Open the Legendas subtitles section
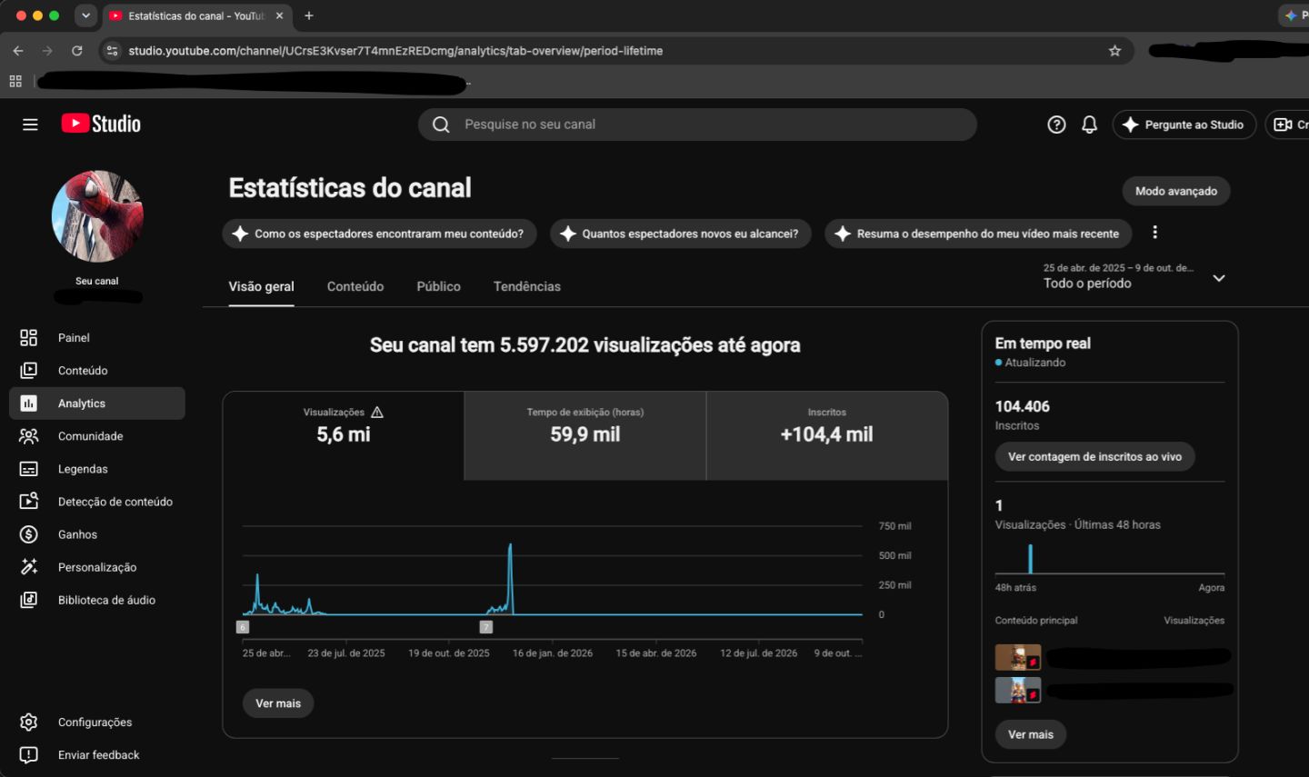1309x777 pixels. [97, 469]
